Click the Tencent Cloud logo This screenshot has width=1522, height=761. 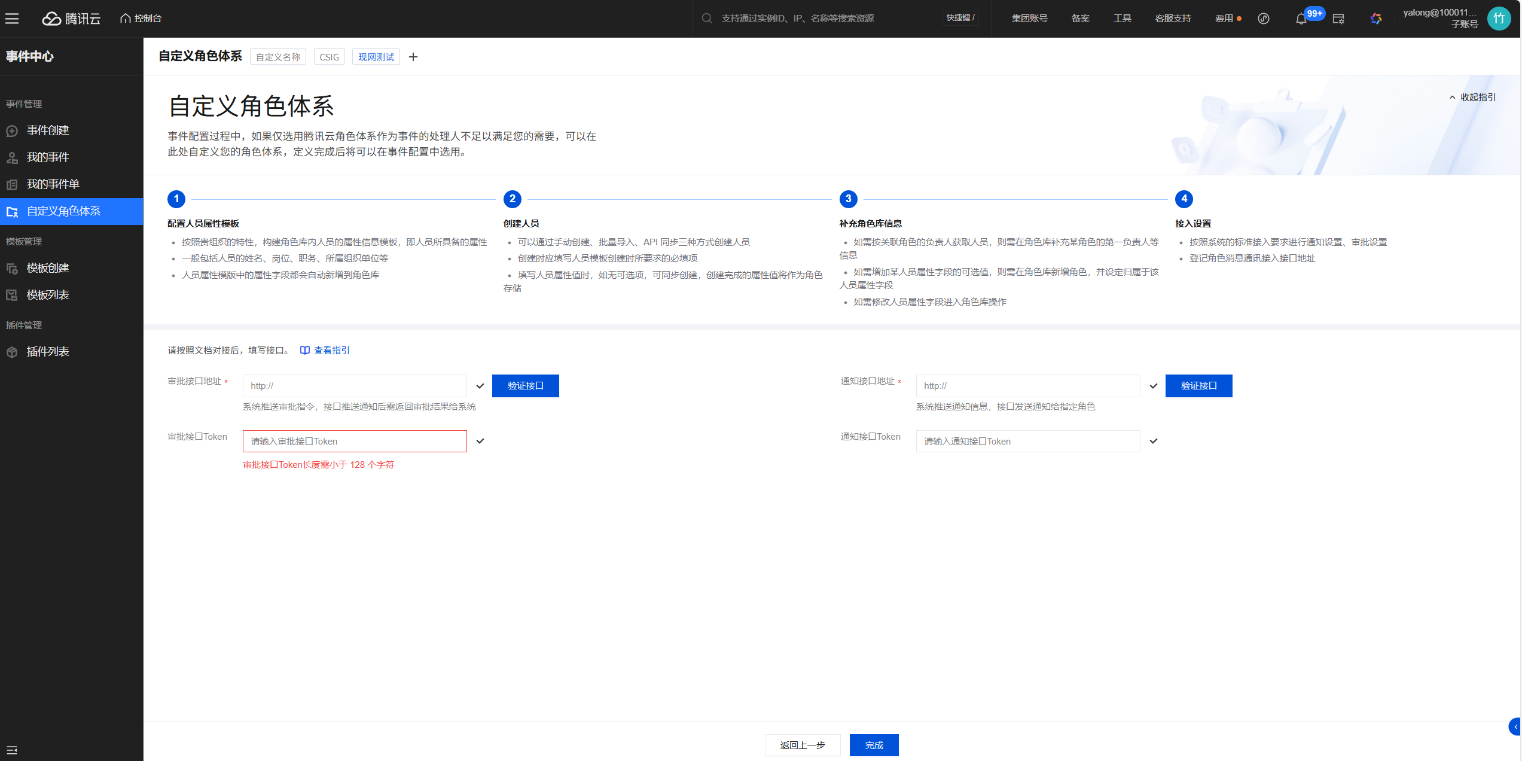click(x=71, y=19)
